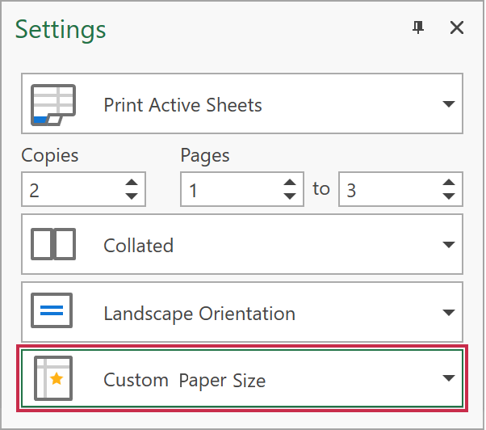Screen dimensions: 486x430
Task: Increase the ending page number
Action: 449,183
